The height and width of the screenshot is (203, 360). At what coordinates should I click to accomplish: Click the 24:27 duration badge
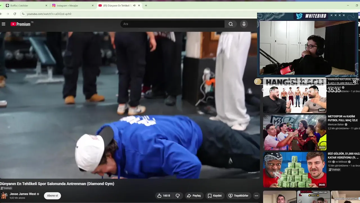coord(322,110)
